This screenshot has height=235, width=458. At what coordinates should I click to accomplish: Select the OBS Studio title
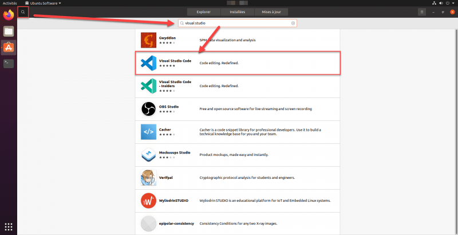[x=168, y=107]
